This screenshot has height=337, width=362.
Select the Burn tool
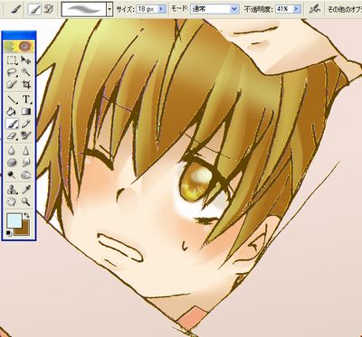(26, 174)
